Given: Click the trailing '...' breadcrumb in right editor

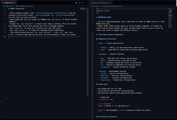Looking at the screenshot, I should click(124, 6).
